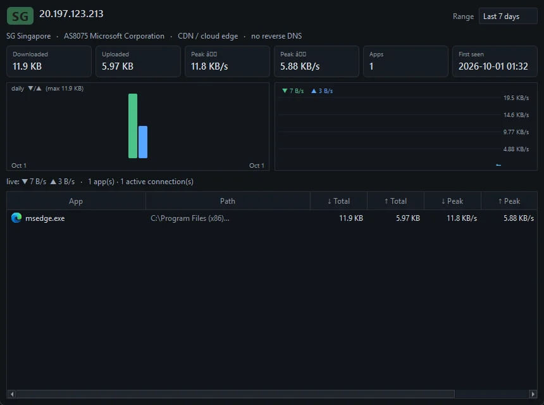Click the Apps count card
Viewport: 544px width, 405px height.
(405, 61)
